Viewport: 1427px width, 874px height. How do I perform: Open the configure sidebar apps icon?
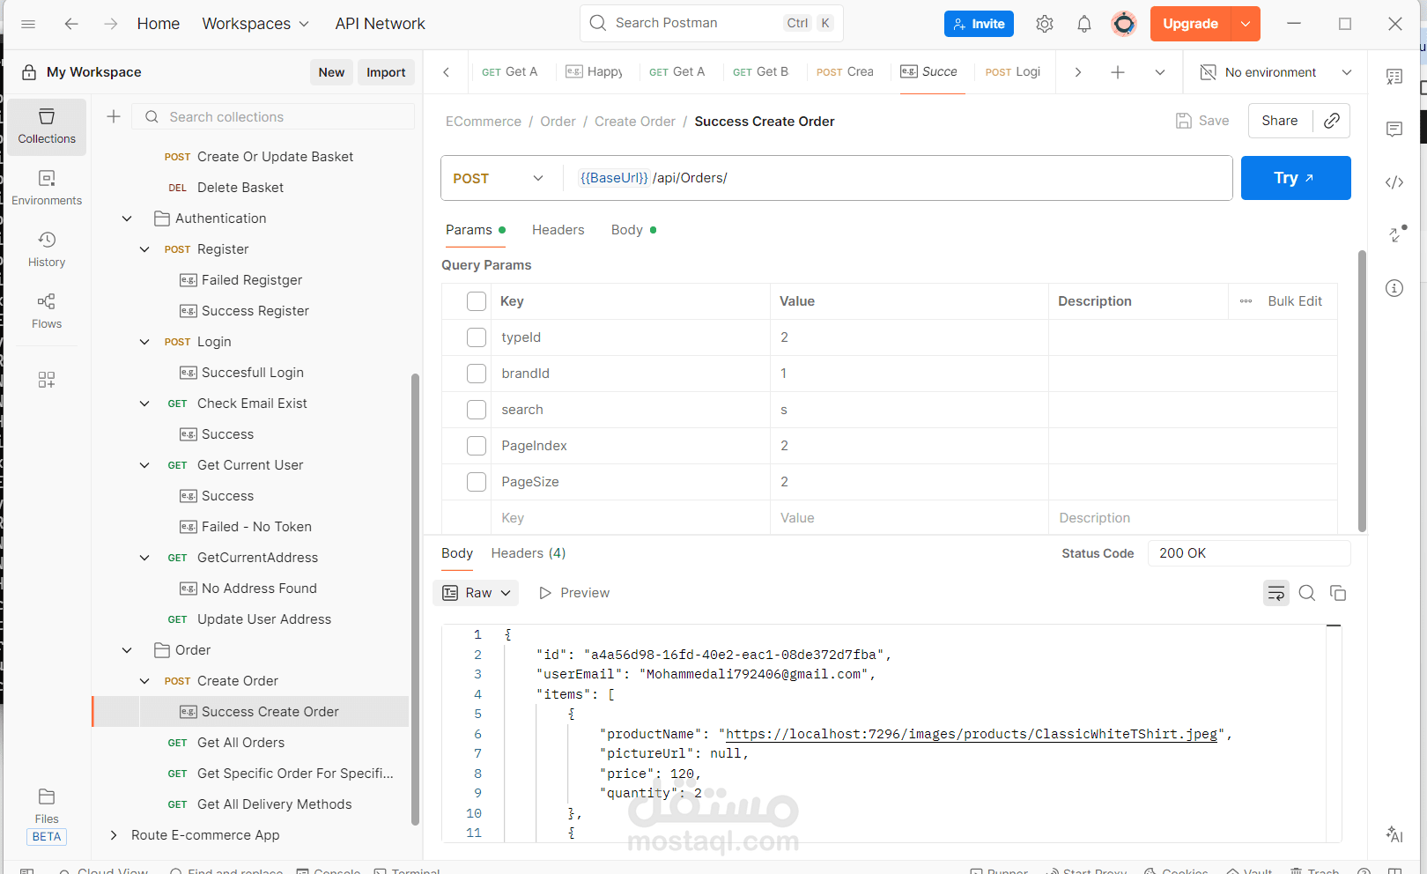tap(47, 380)
